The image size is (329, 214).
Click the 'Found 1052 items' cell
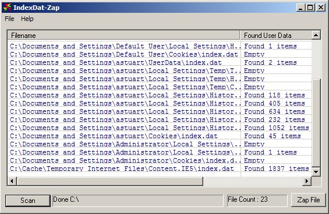(277, 128)
